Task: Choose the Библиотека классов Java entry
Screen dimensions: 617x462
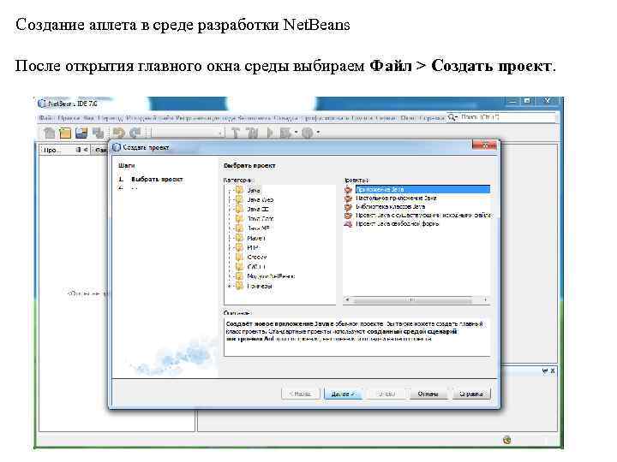Action: pos(391,207)
